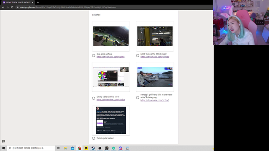The image size is (269, 151).
Task: Open KakaoTalk from the taskbar
Action: click(86, 148)
